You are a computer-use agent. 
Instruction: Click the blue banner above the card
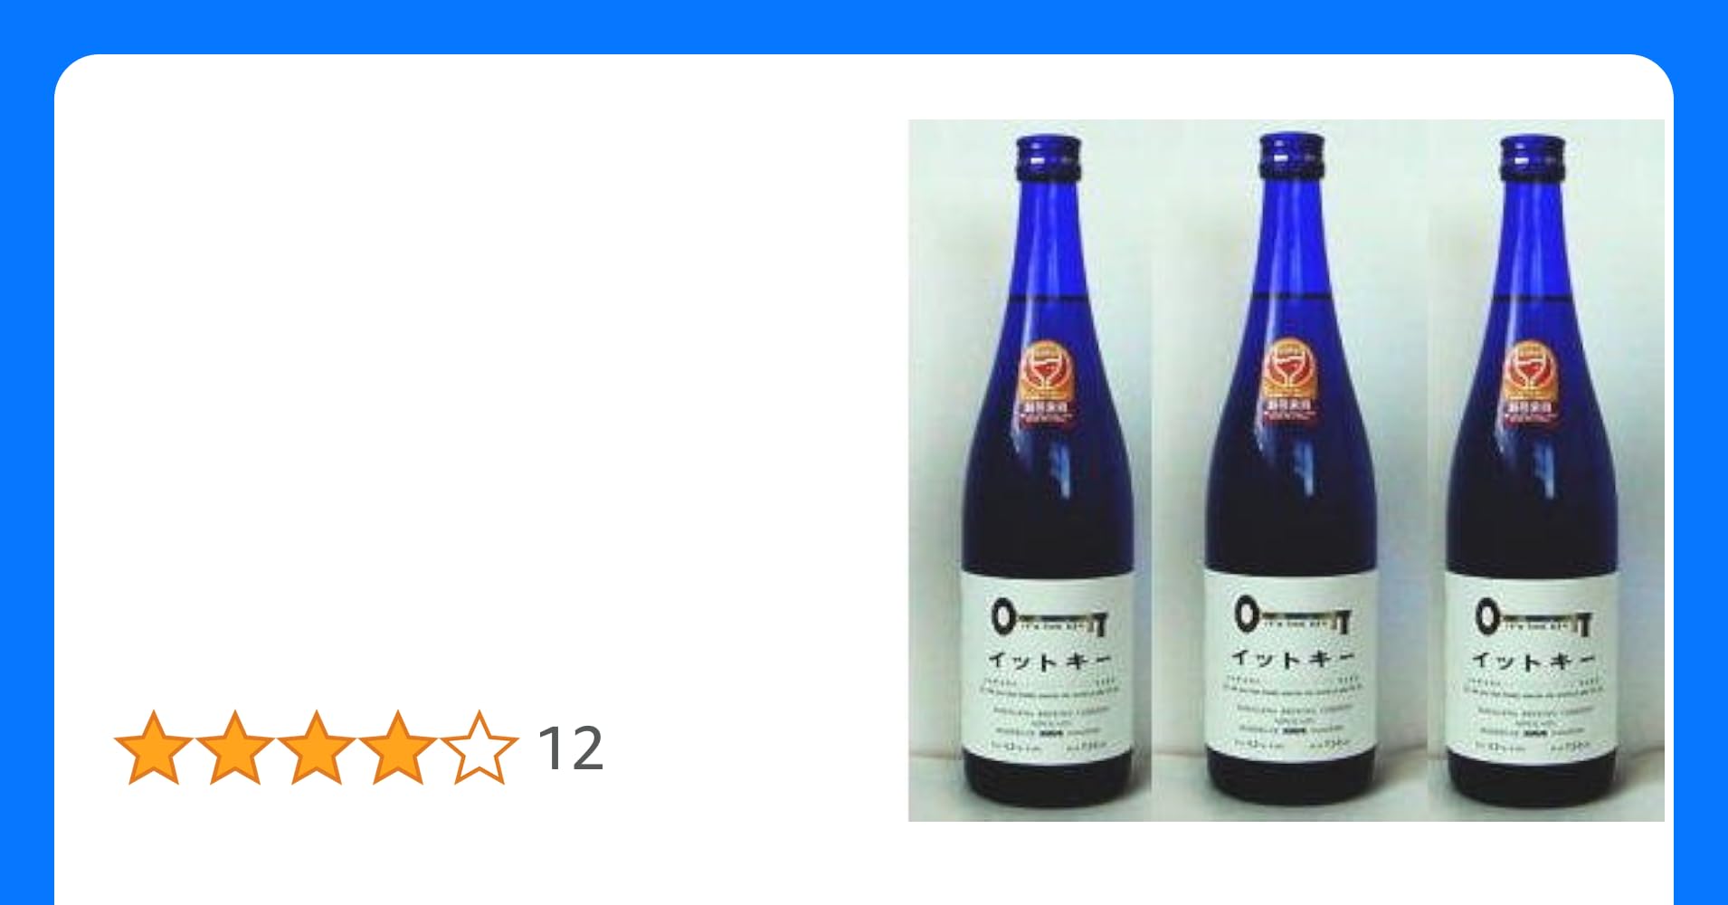(x=864, y=26)
